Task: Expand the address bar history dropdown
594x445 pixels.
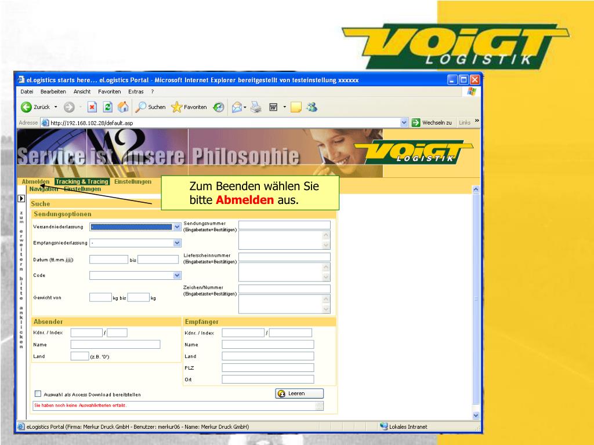Action: tap(404, 123)
